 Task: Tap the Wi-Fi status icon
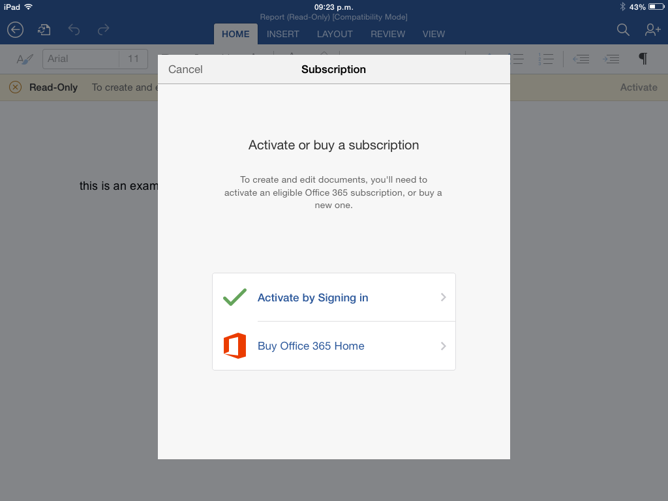click(29, 7)
